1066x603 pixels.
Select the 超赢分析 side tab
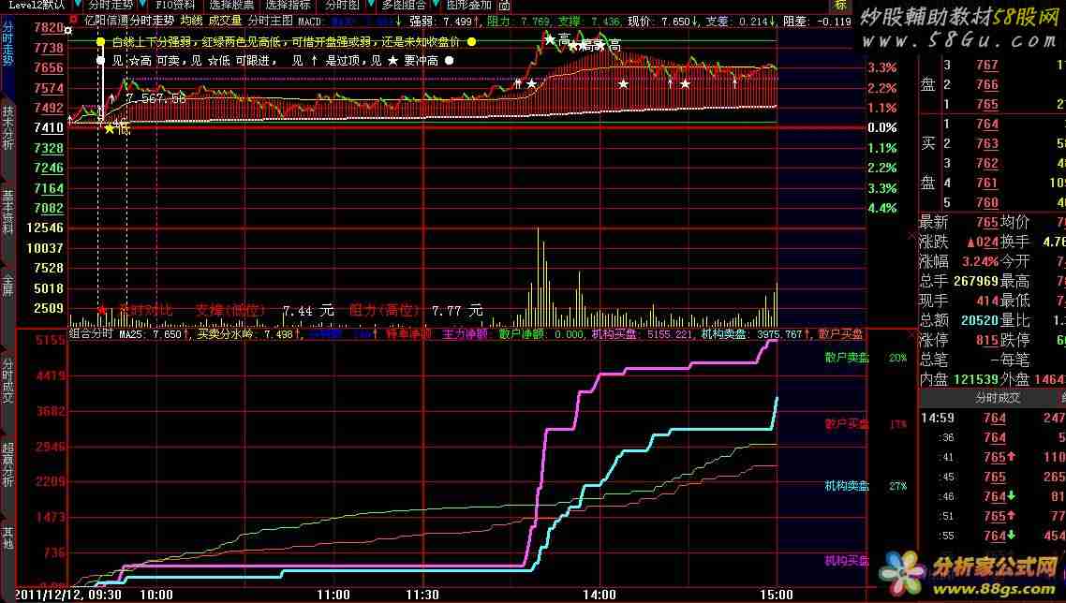(7, 465)
